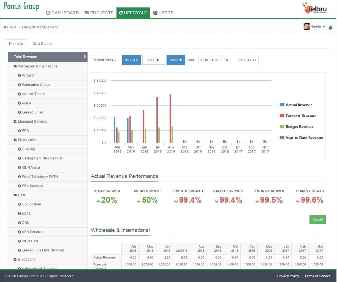Click Lifecycle Management breadcrumb link

40,27
